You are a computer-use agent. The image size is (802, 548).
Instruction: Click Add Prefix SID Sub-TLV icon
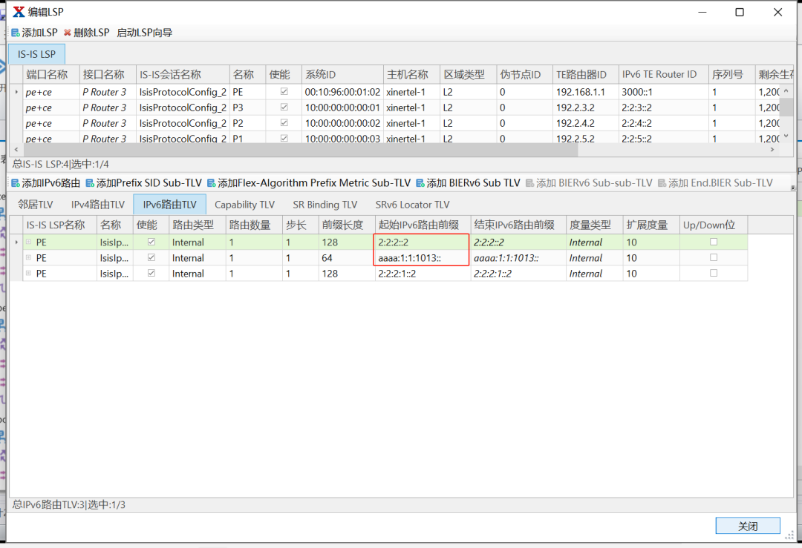tap(90, 183)
